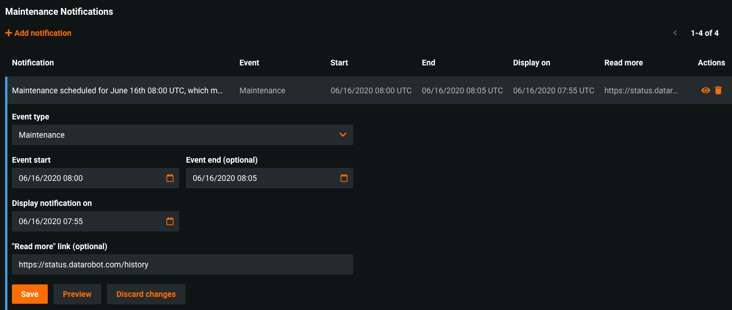Click the Preview button
Image resolution: width=732 pixels, height=310 pixels.
tap(77, 294)
